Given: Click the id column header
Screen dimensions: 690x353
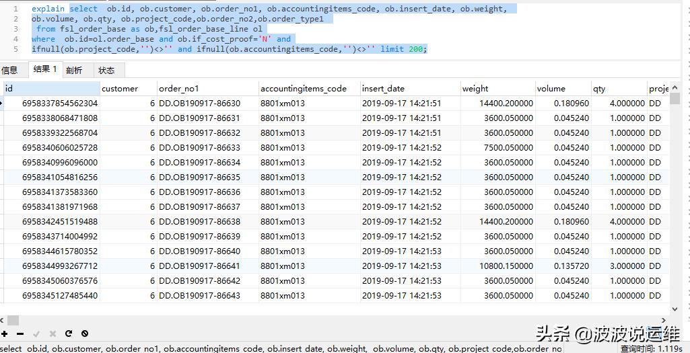Looking at the screenshot, I should point(51,89).
